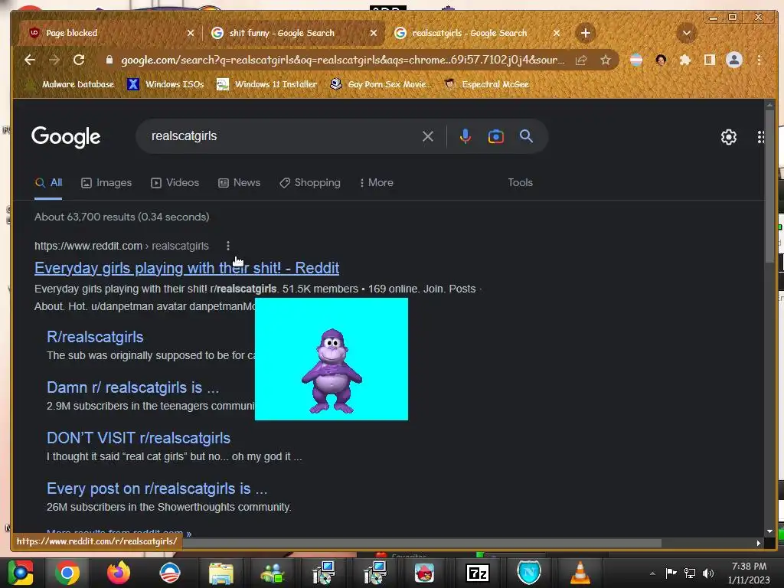
Task: Start voice search with microphone
Action: pos(465,136)
